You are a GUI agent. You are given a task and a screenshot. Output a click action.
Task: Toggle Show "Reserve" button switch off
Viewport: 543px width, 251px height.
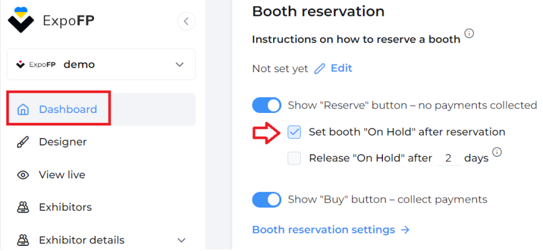point(267,105)
